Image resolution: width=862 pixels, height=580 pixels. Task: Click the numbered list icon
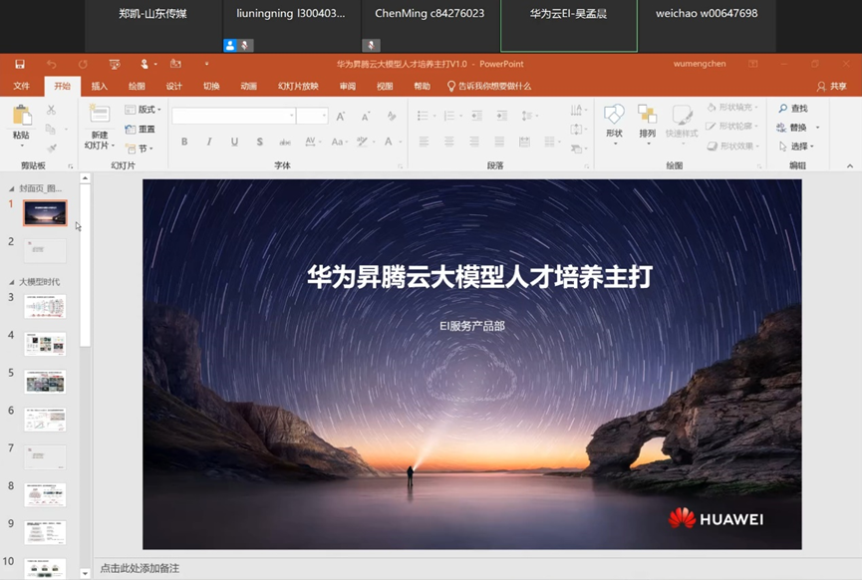tap(449, 116)
